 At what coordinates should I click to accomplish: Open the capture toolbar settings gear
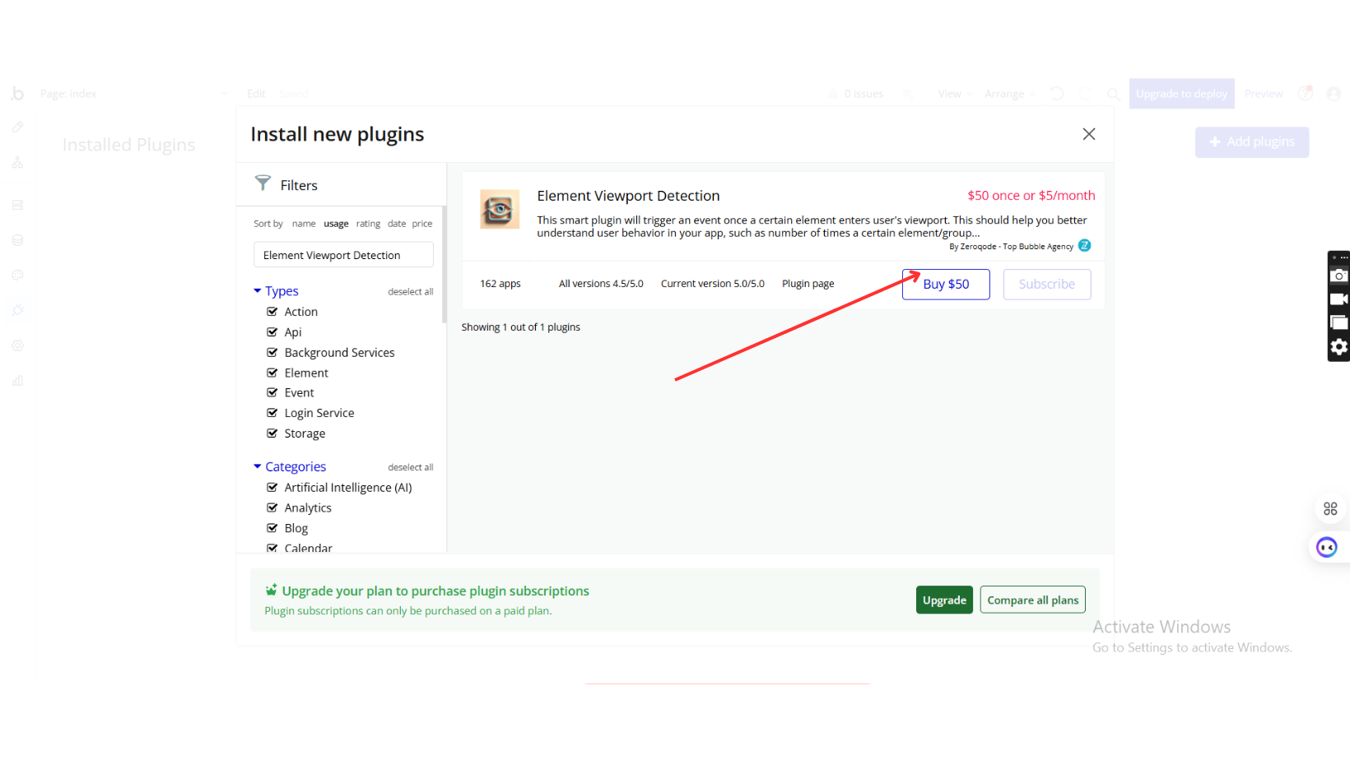click(1338, 346)
